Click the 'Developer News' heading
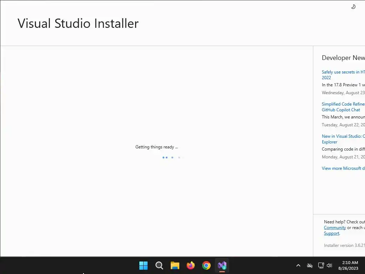 tap(343, 58)
